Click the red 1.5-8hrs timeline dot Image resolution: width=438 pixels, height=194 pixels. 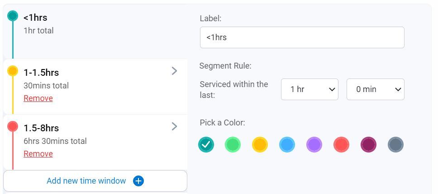[13, 126]
